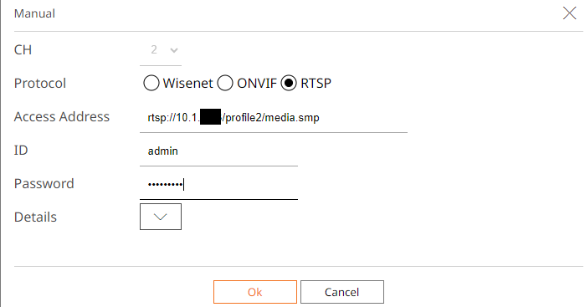
Task: Click the Details label text
Action: 35,217
